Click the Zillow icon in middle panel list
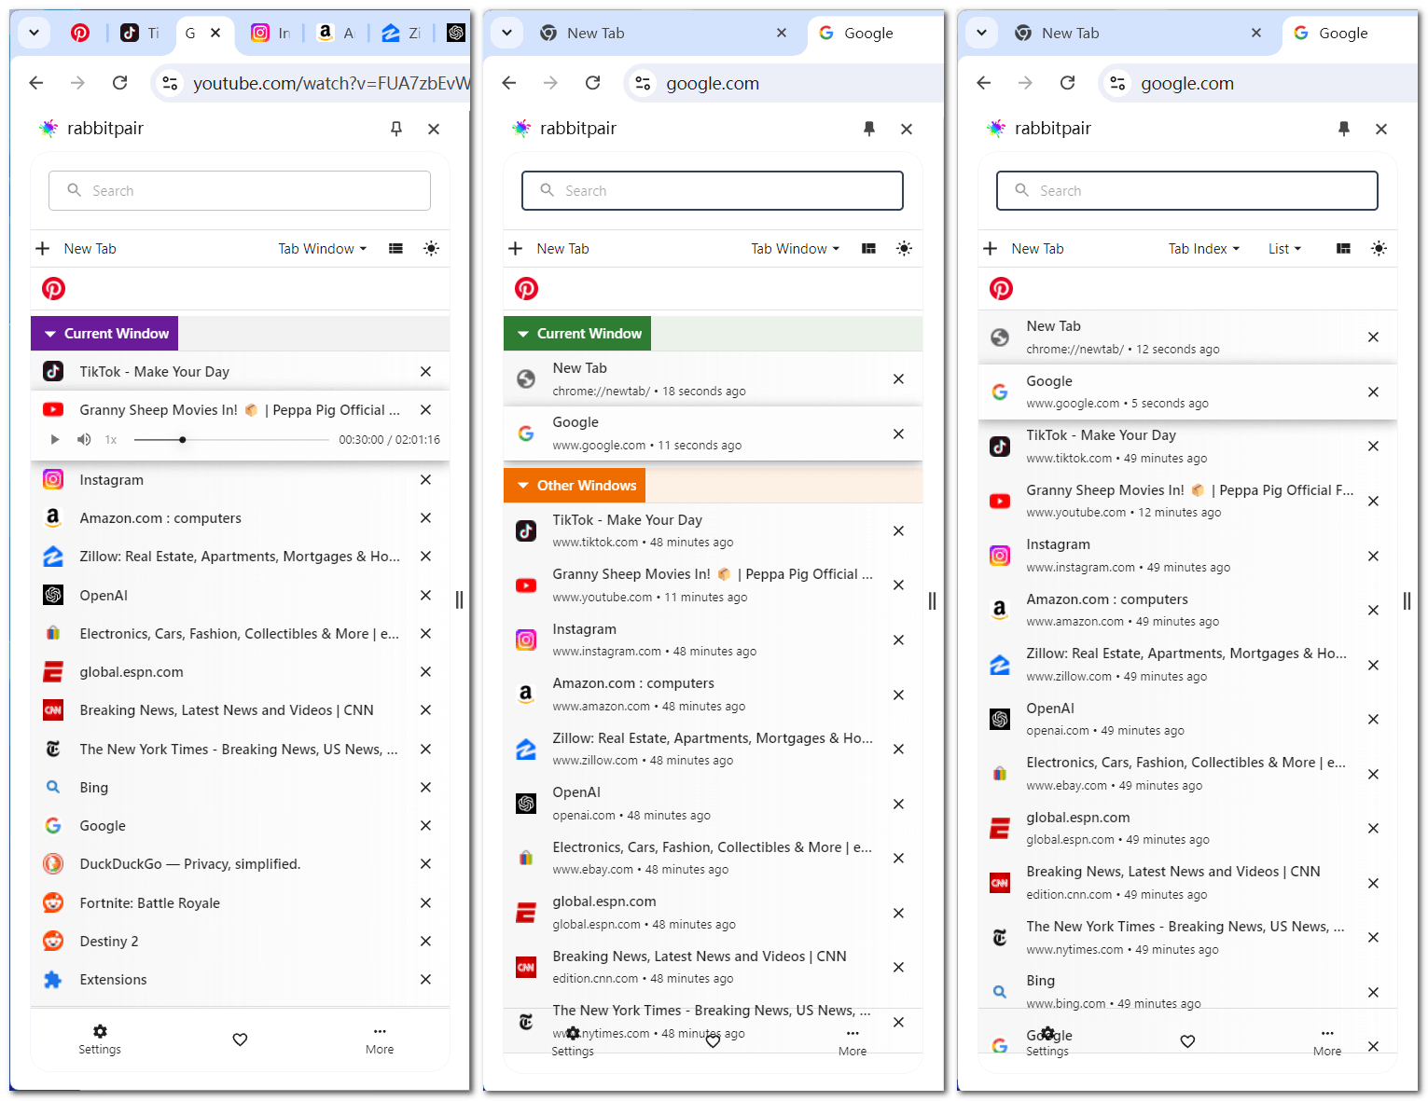The width and height of the screenshot is (1428, 1101). pos(526,749)
